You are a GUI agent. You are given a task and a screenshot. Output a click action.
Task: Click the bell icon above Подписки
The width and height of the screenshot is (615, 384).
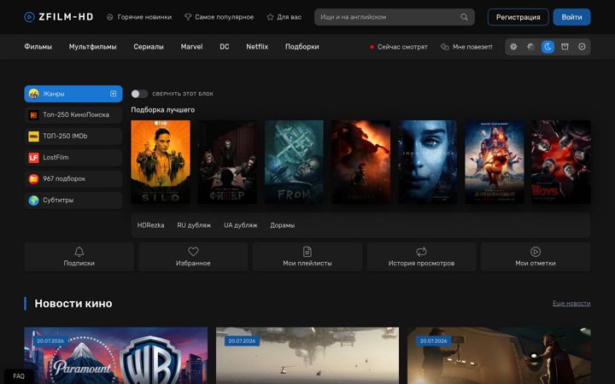click(x=79, y=252)
